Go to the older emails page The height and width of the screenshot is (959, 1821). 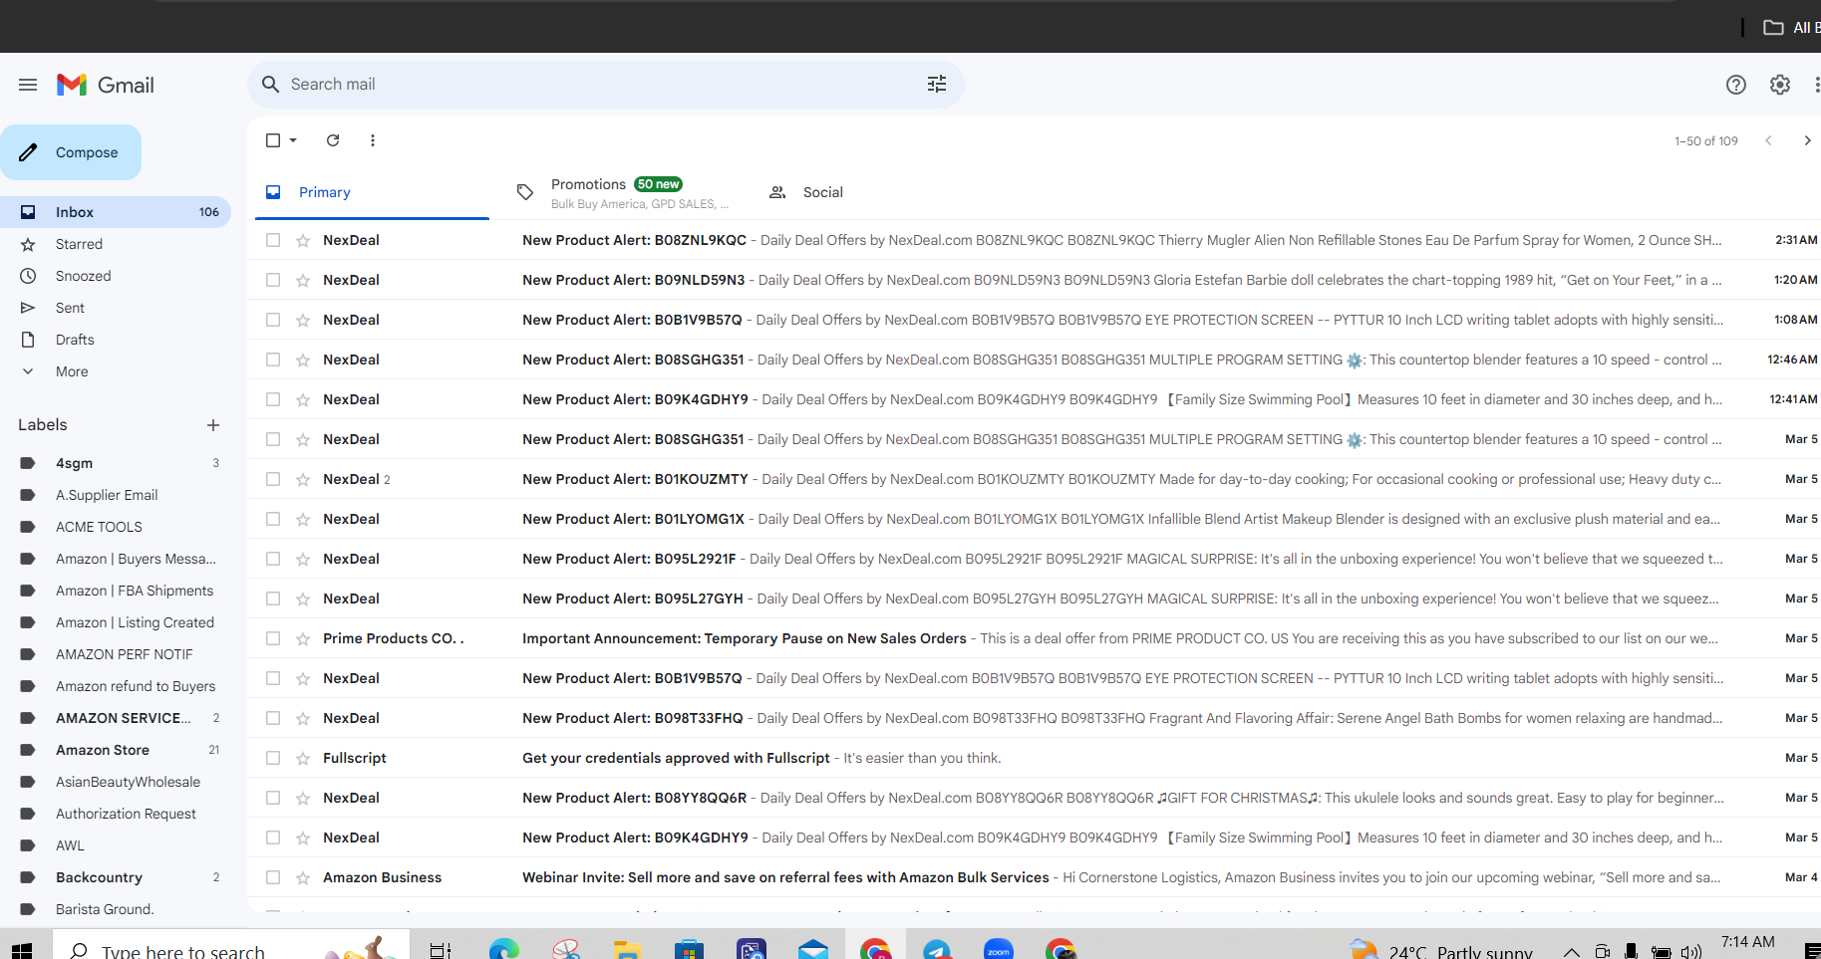[1807, 140]
